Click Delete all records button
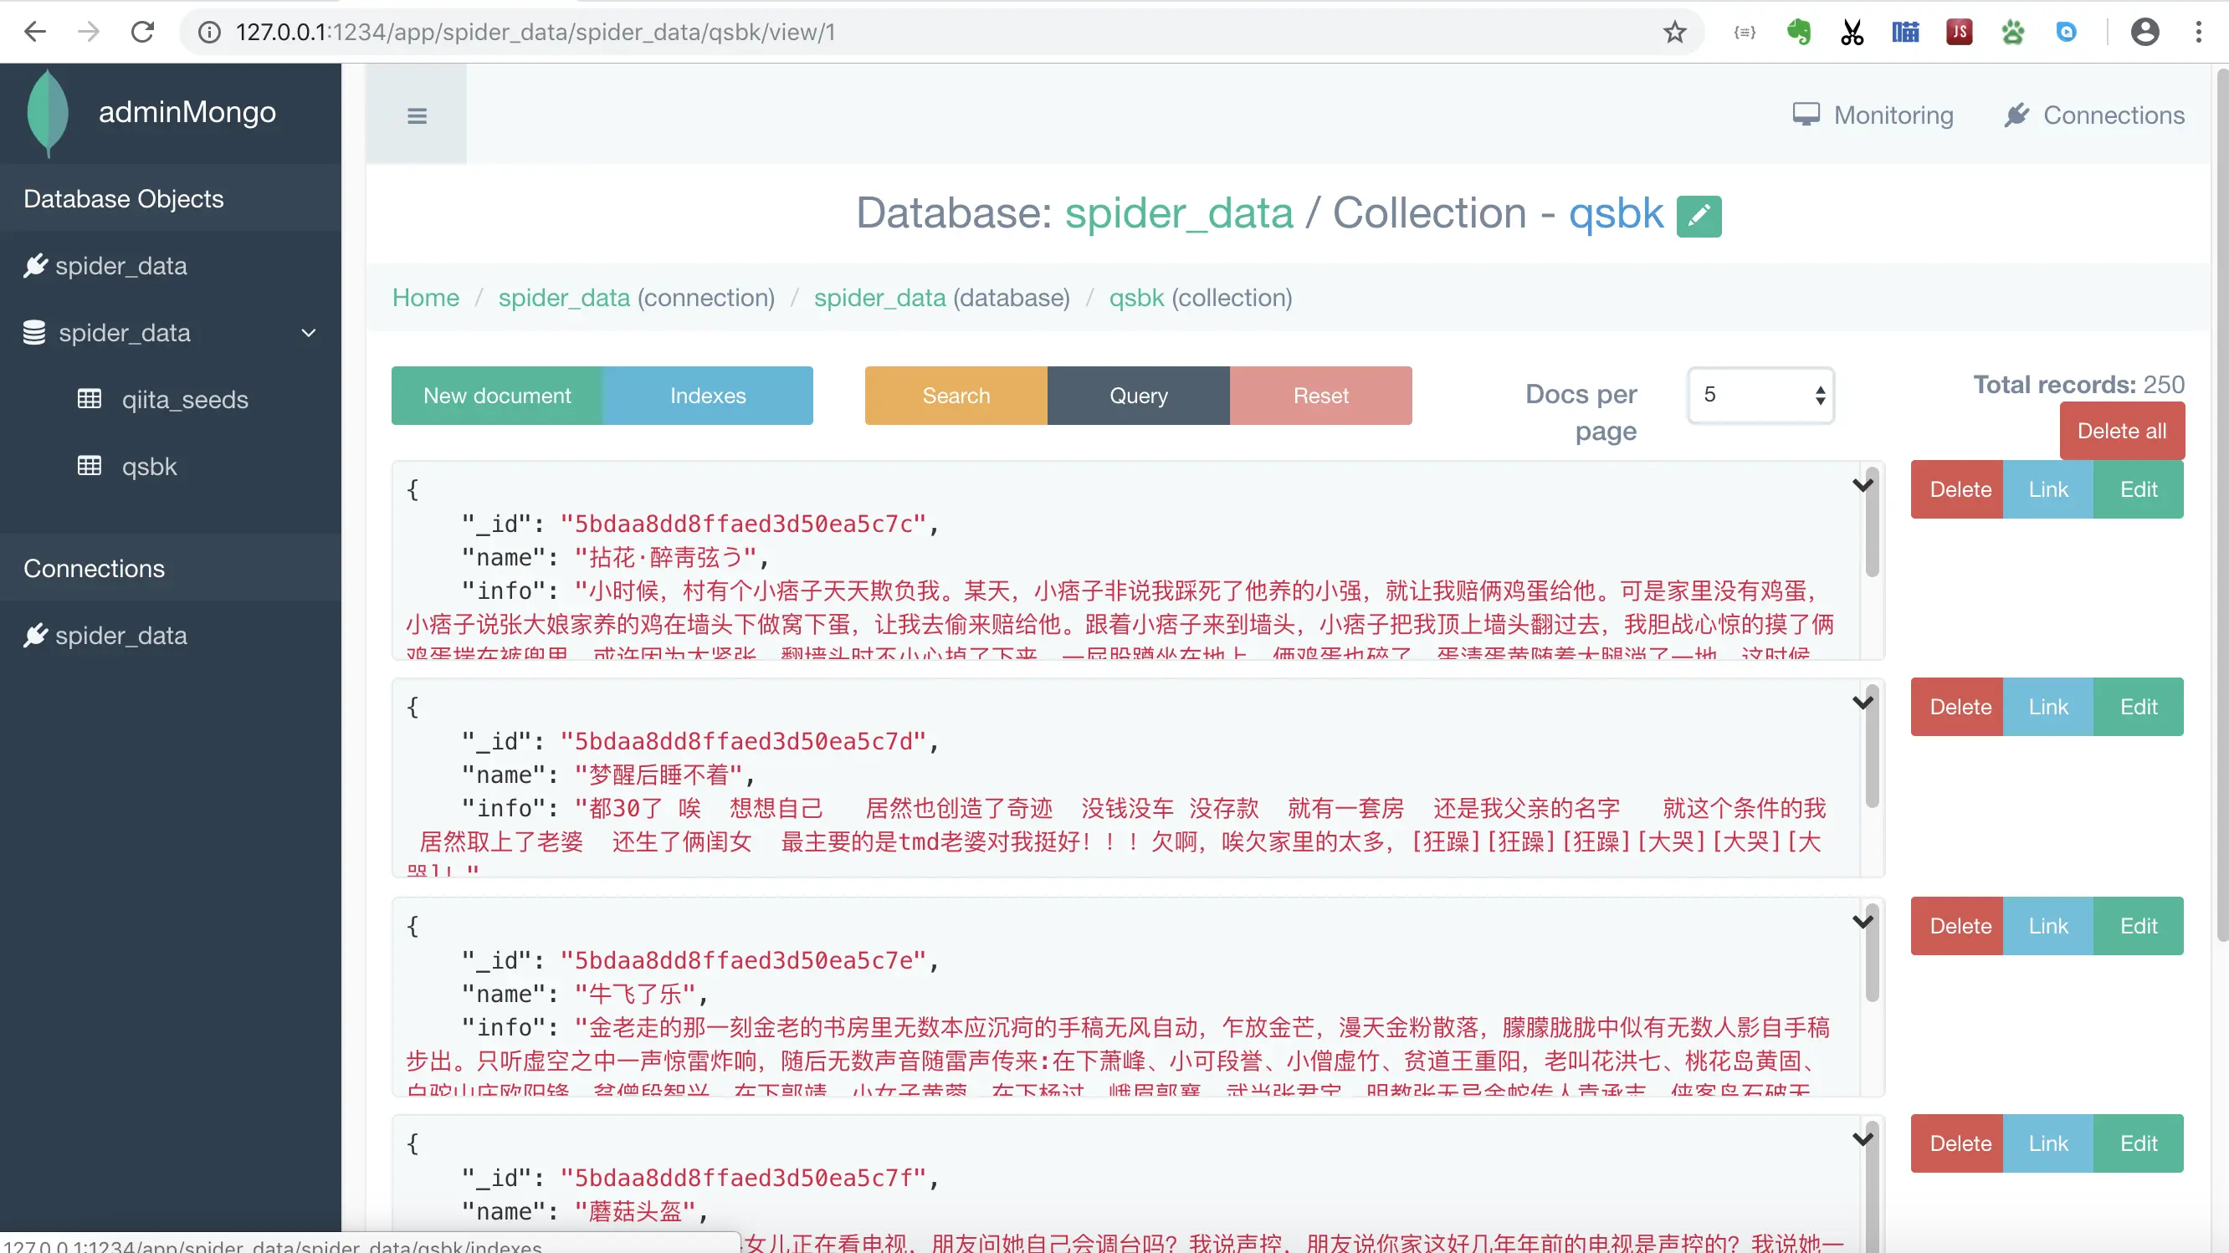2229x1253 pixels. [2122, 431]
